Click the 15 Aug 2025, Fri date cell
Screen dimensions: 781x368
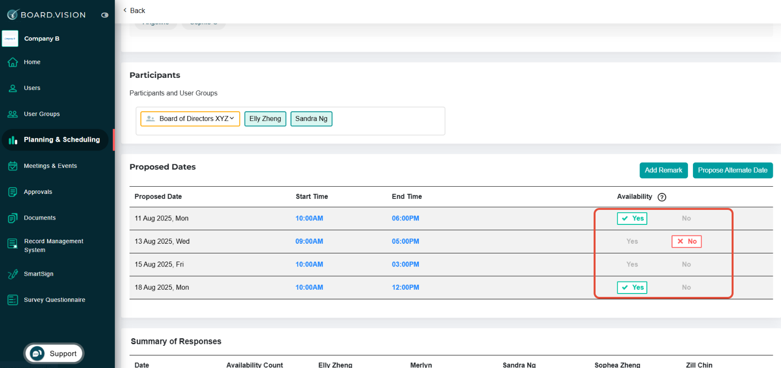[x=159, y=265]
